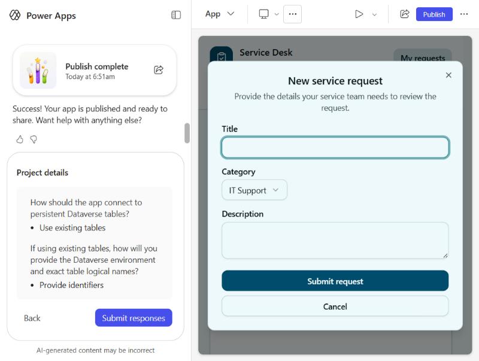Click the 'Project details' heading
Image resolution: width=479 pixels, height=361 pixels.
pyautogui.click(x=43, y=173)
